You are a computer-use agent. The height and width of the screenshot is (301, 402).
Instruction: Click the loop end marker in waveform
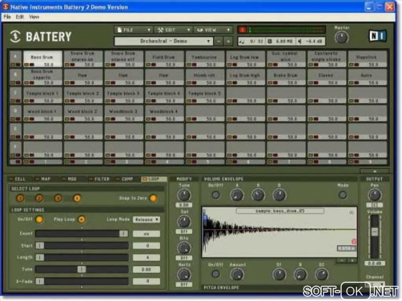click(x=354, y=241)
